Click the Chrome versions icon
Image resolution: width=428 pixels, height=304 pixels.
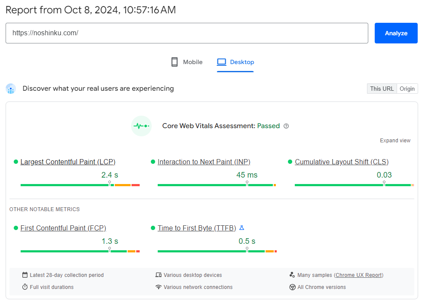pyautogui.click(x=292, y=287)
